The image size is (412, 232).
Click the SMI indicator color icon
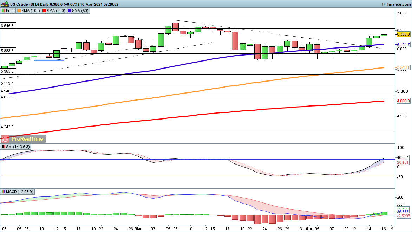[4, 147]
